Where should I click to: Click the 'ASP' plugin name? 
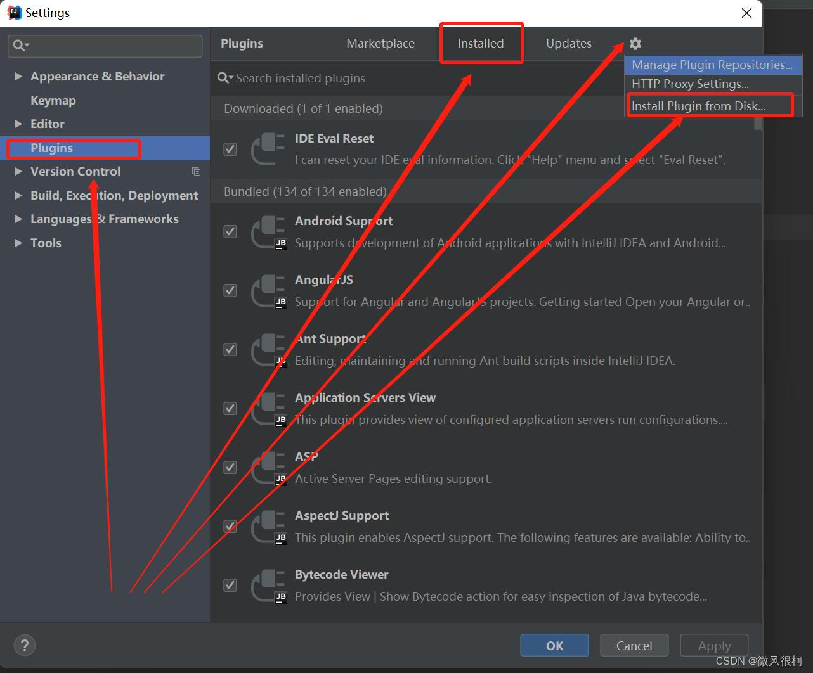tap(306, 457)
